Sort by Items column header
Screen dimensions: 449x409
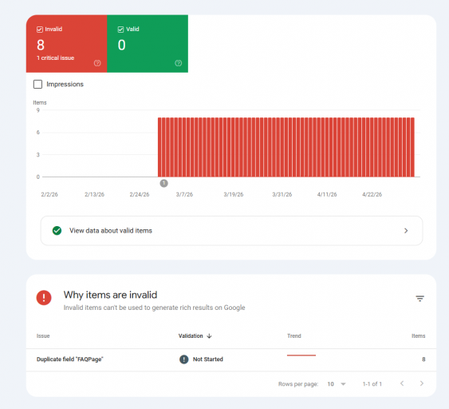tap(419, 336)
